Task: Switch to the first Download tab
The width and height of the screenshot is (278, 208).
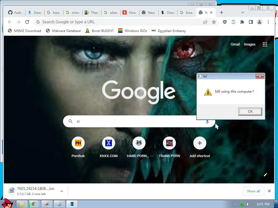Action: pos(35,12)
